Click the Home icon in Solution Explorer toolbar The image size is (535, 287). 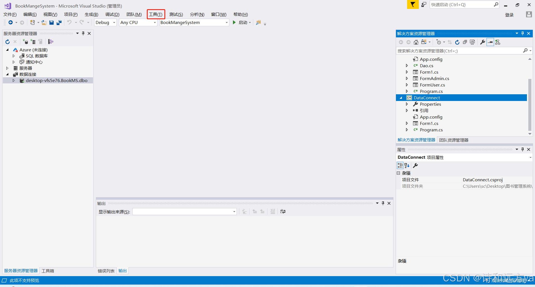(416, 42)
